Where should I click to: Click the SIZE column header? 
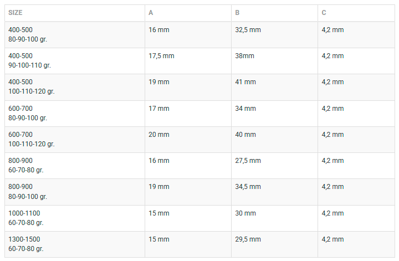[16, 13]
